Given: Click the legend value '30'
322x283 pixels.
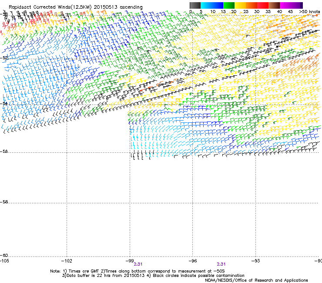Looking at the screenshot, I should click(257, 11).
